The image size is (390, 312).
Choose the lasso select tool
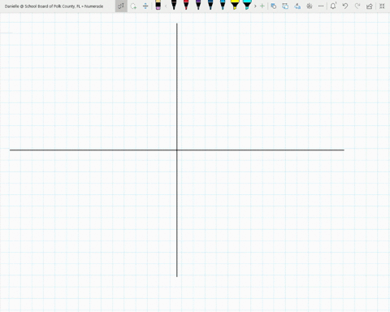[x=133, y=6]
